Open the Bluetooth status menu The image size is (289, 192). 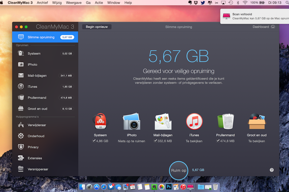coord(238,2)
